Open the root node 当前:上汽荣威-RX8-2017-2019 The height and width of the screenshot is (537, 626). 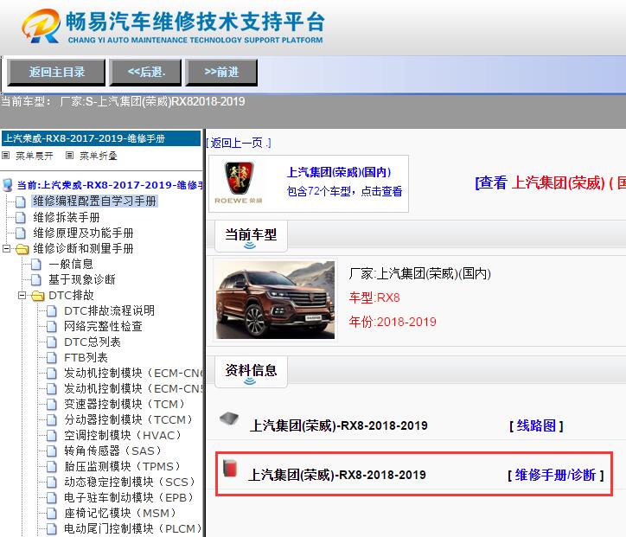point(110,185)
